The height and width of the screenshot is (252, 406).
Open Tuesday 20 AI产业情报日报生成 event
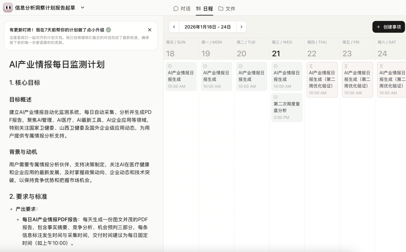tap(251, 76)
